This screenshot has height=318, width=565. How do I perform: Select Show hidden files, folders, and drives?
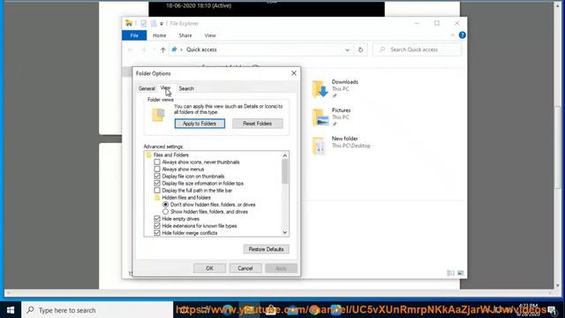pos(165,212)
